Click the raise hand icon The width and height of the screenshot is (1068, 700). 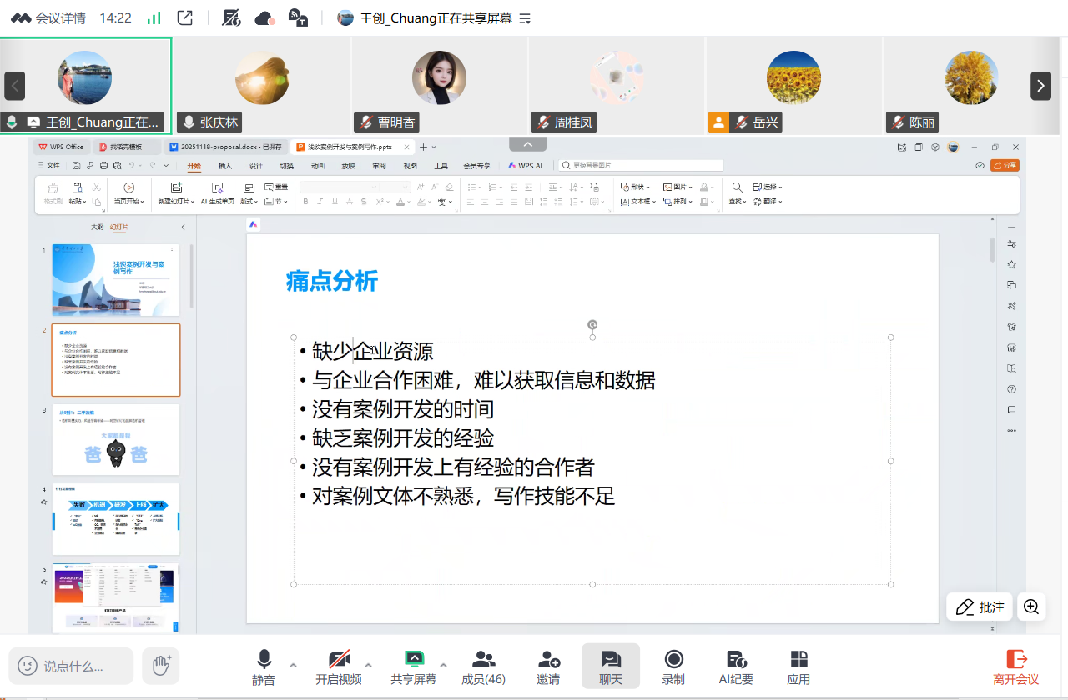point(160,665)
